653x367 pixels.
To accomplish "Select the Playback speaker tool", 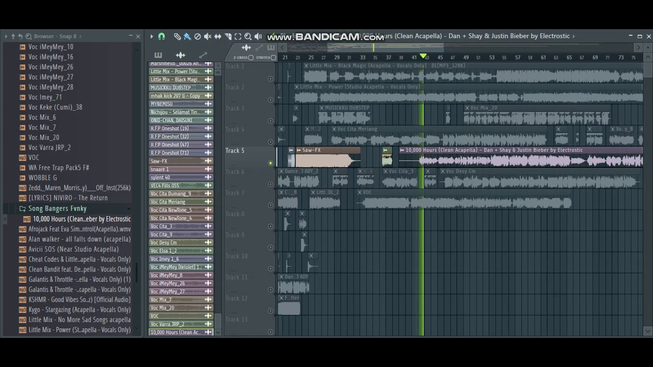I will 258,36.
